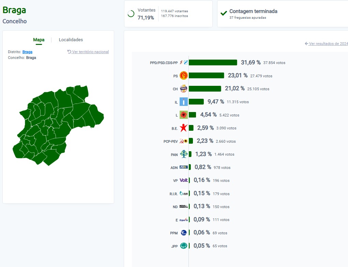Click the 2.660 votos count
The height and width of the screenshot is (267, 348).
coord(226,141)
